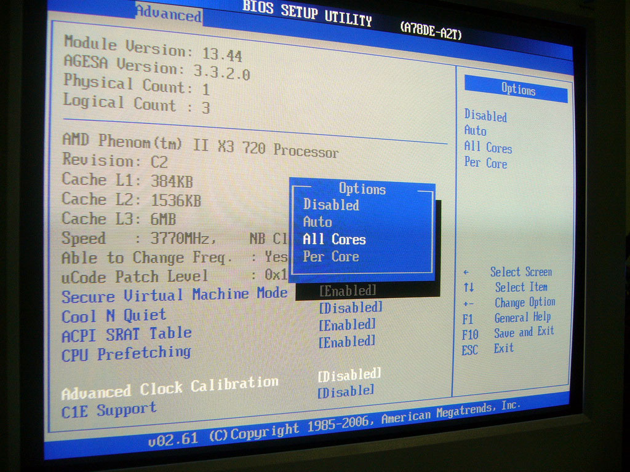Click the Physical Count: 1 line
The width and height of the screenshot is (630, 472).
[x=137, y=85]
